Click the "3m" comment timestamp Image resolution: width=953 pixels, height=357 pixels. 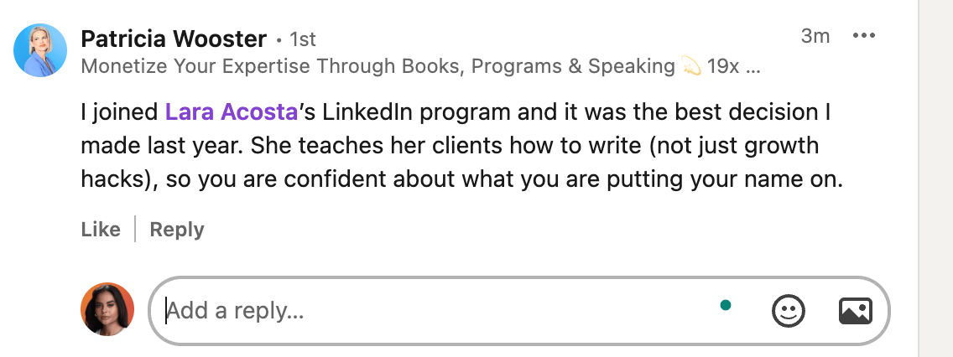click(x=815, y=36)
